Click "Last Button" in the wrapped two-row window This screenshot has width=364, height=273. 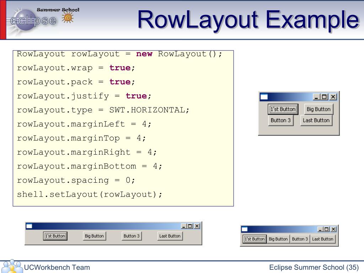point(316,120)
